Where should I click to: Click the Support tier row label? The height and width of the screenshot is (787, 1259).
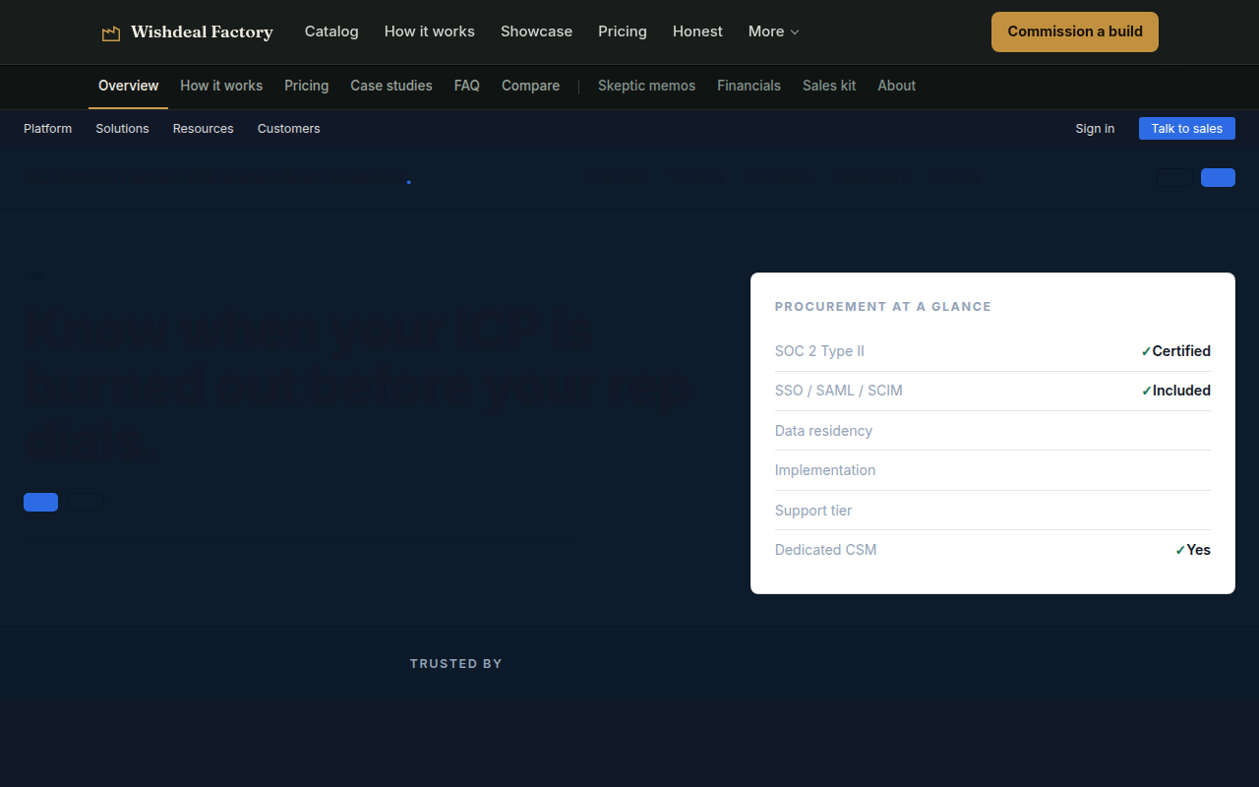tap(813, 511)
